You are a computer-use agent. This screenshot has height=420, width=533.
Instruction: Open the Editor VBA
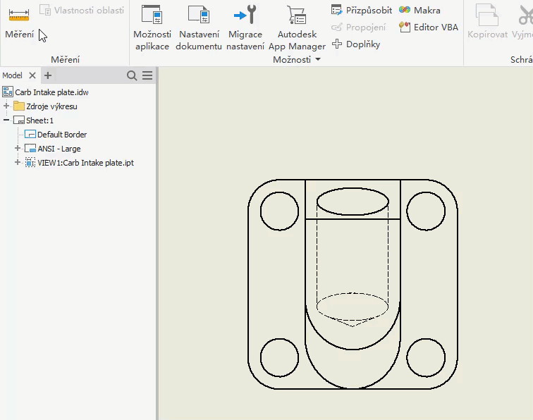pos(428,27)
